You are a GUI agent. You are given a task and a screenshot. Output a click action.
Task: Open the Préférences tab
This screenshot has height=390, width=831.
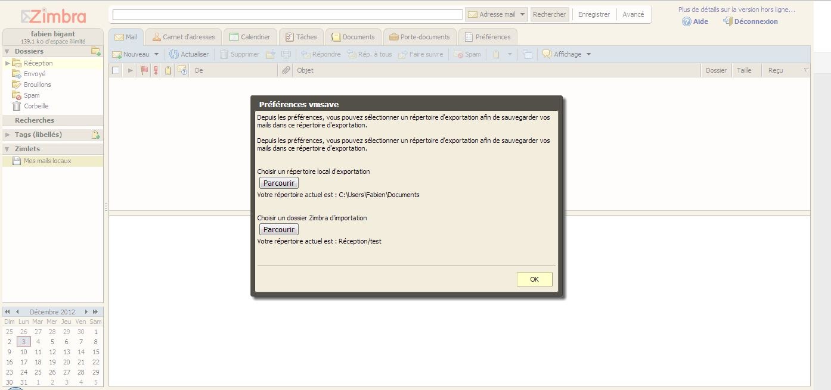tap(488, 37)
